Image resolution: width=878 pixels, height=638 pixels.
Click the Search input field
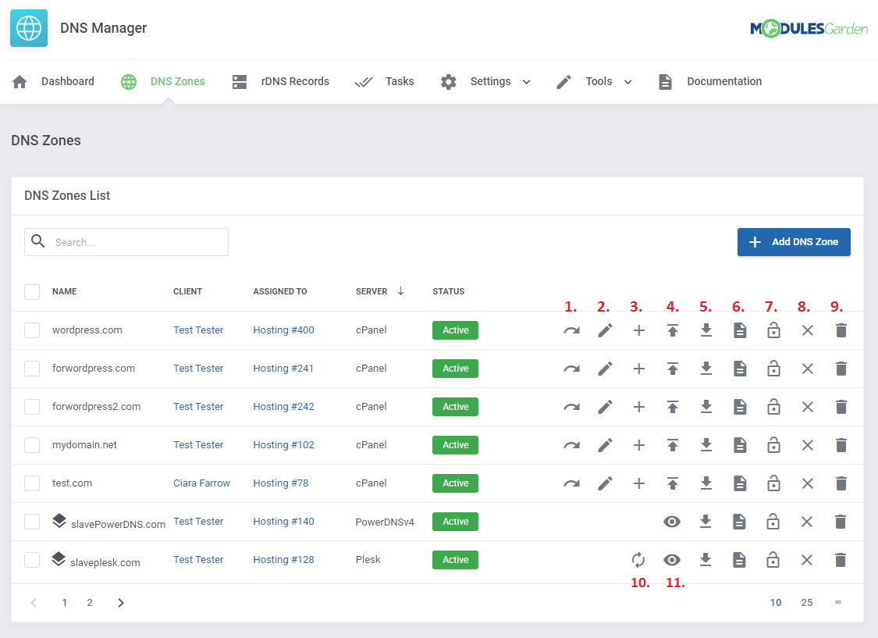pos(126,242)
